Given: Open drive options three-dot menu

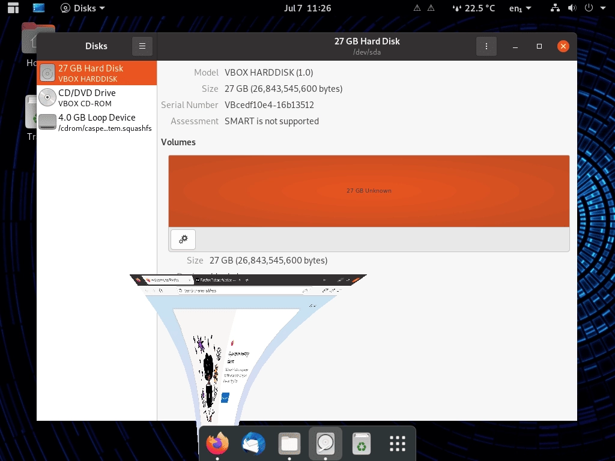Looking at the screenshot, I should click(486, 46).
